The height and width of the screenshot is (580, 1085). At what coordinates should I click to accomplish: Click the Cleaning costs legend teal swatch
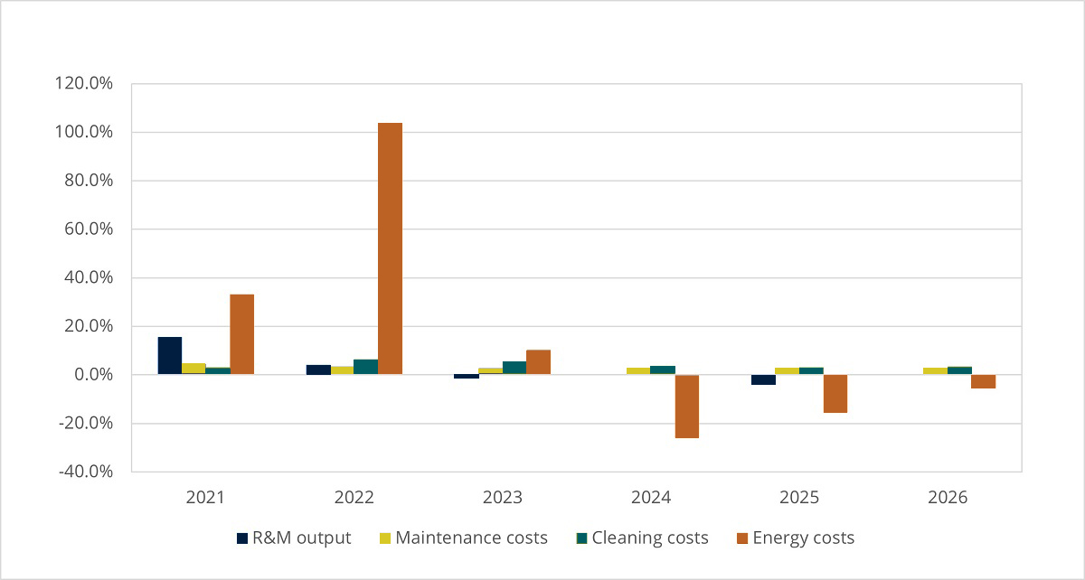pyautogui.click(x=582, y=538)
